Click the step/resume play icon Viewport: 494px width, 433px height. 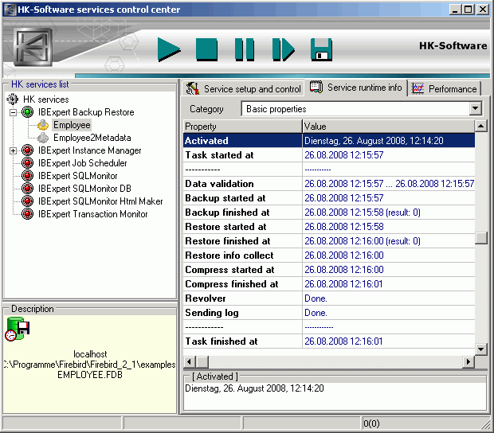[x=283, y=49]
